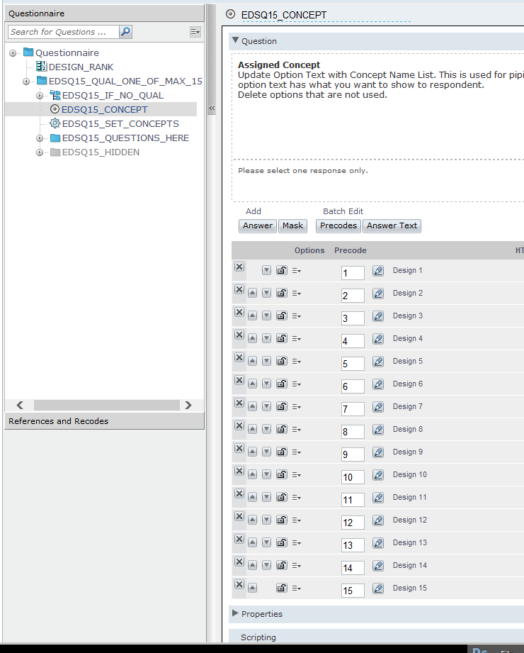Collapse the Question section triangle
Screen dimensions: 524x653
pyautogui.click(x=235, y=40)
